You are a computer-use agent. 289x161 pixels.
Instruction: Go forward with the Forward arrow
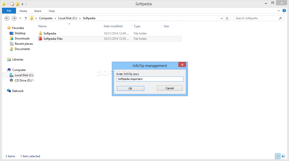(x=14, y=18)
